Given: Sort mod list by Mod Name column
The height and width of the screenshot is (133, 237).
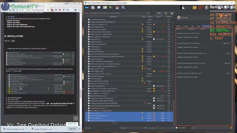Looking at the screenshot, I should click(x=113, y=17).
